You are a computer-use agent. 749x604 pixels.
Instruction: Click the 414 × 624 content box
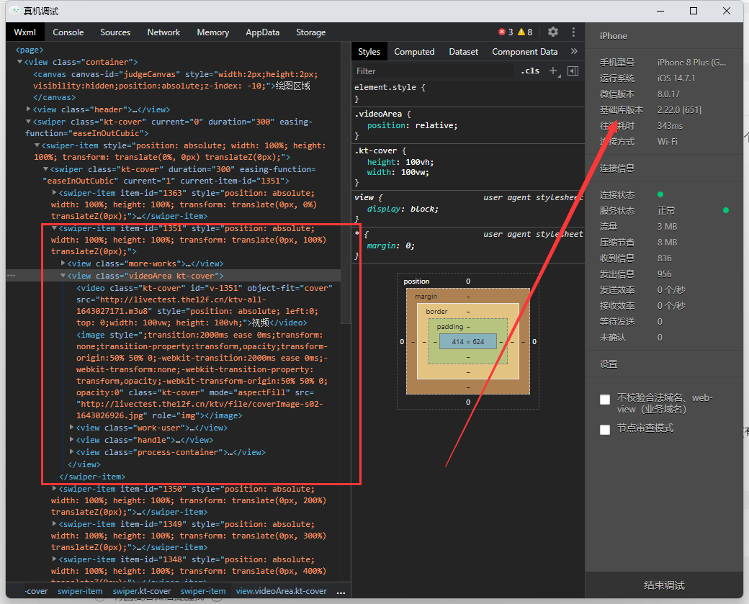(x=468, y=341)
